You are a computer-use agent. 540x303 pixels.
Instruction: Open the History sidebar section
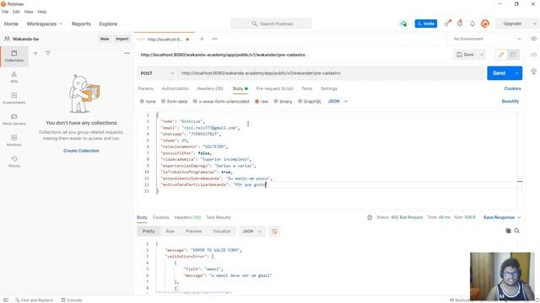14,162
